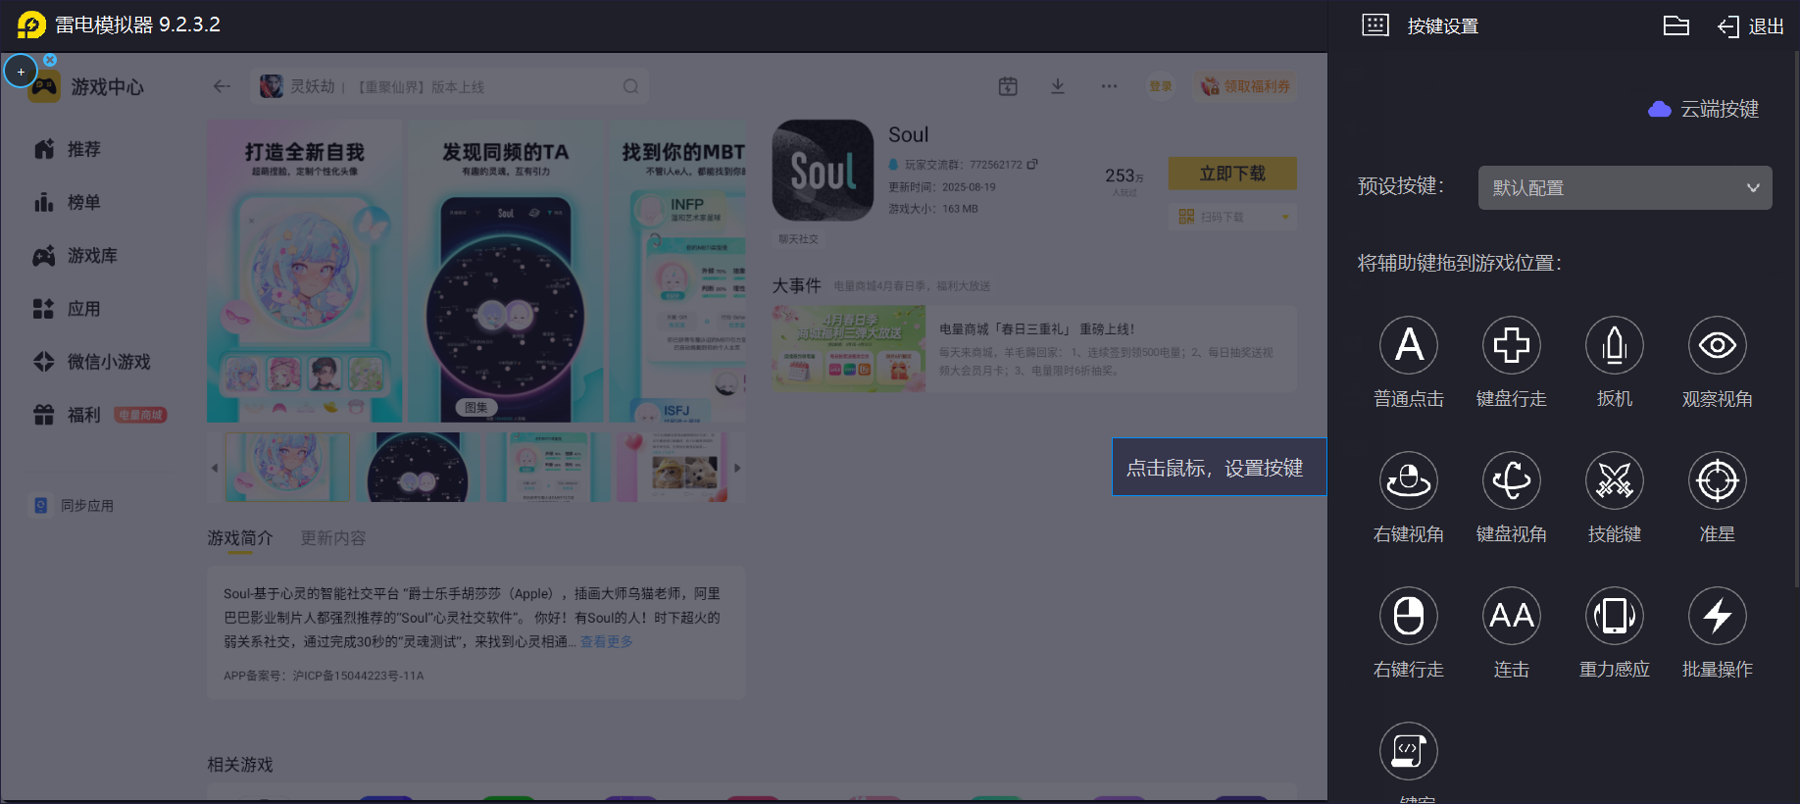Copy the player group number 772562172
1800x804 pixels.
(1031, 165)
